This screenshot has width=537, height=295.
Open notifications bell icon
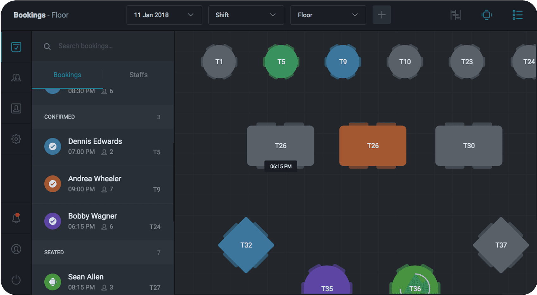(x=16, y=218)
